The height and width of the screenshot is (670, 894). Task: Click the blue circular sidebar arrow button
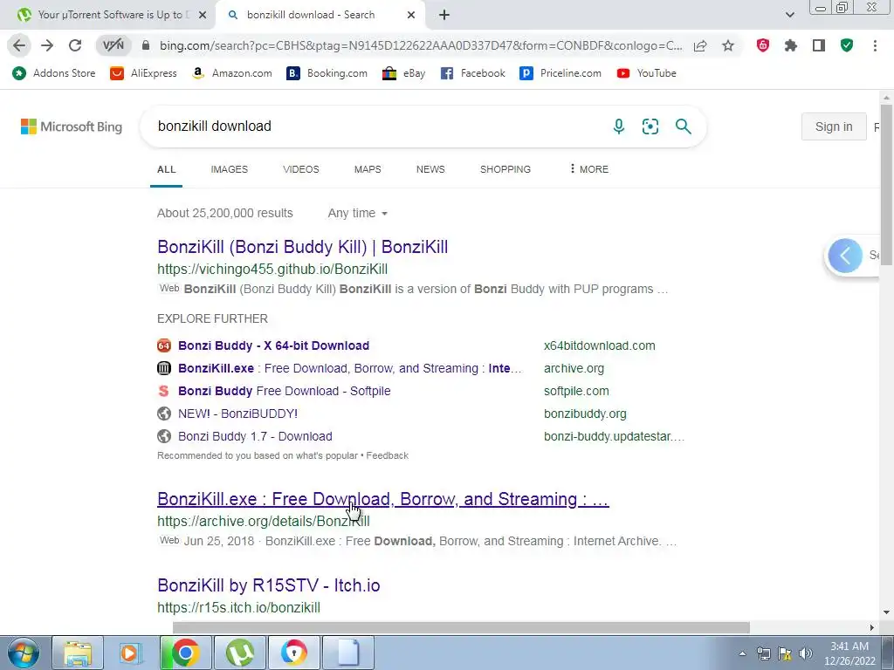coord(845,256)
